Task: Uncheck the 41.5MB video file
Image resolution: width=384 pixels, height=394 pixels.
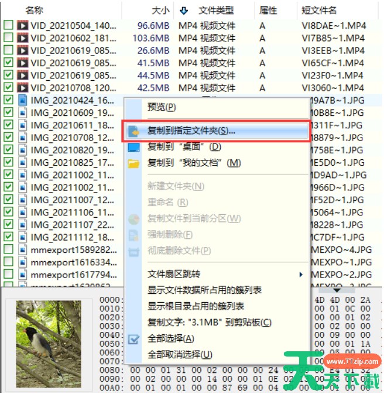Action: (9, 63)
